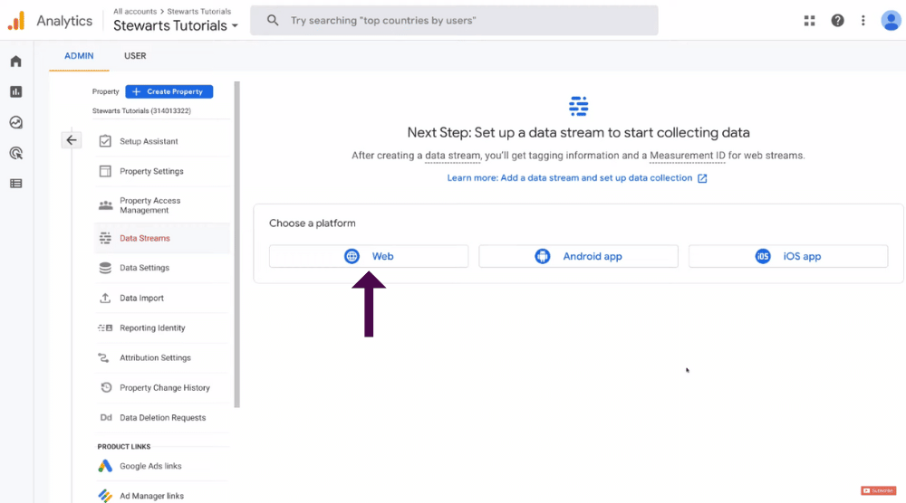The height and width of the screenshot is (503, 906).
Task: Choose the Web platform button
Action: [x=369, y=256]
